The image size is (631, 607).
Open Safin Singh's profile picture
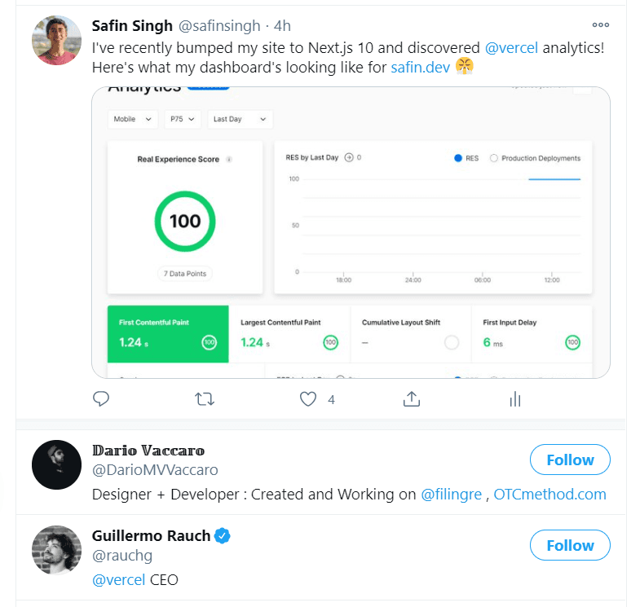(x=56, y=40)
